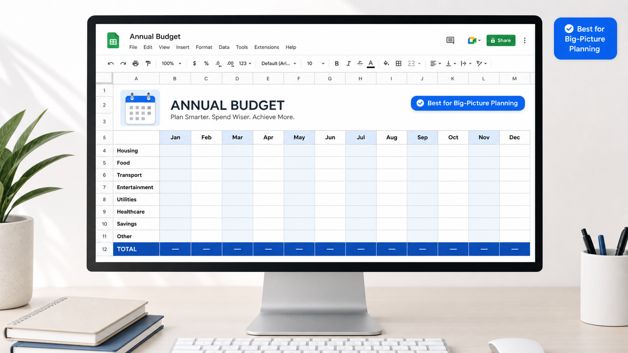The image size is (628, 353).
Task: Open the Extensions menu
Action: pyautogui.click(x=267, y=47)
